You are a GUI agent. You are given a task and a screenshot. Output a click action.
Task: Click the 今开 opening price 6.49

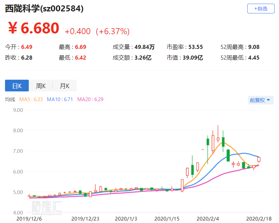click(x=27, y=47)
